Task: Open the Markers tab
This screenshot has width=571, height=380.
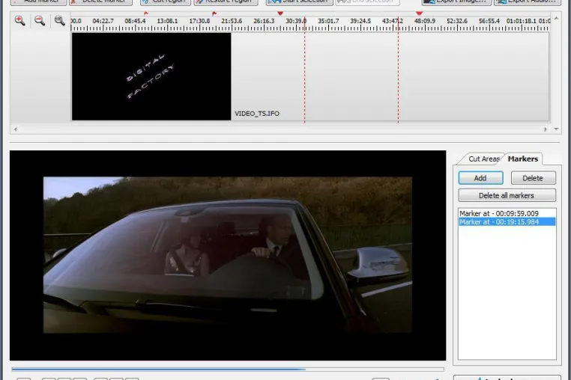Action: click(523, 159)
